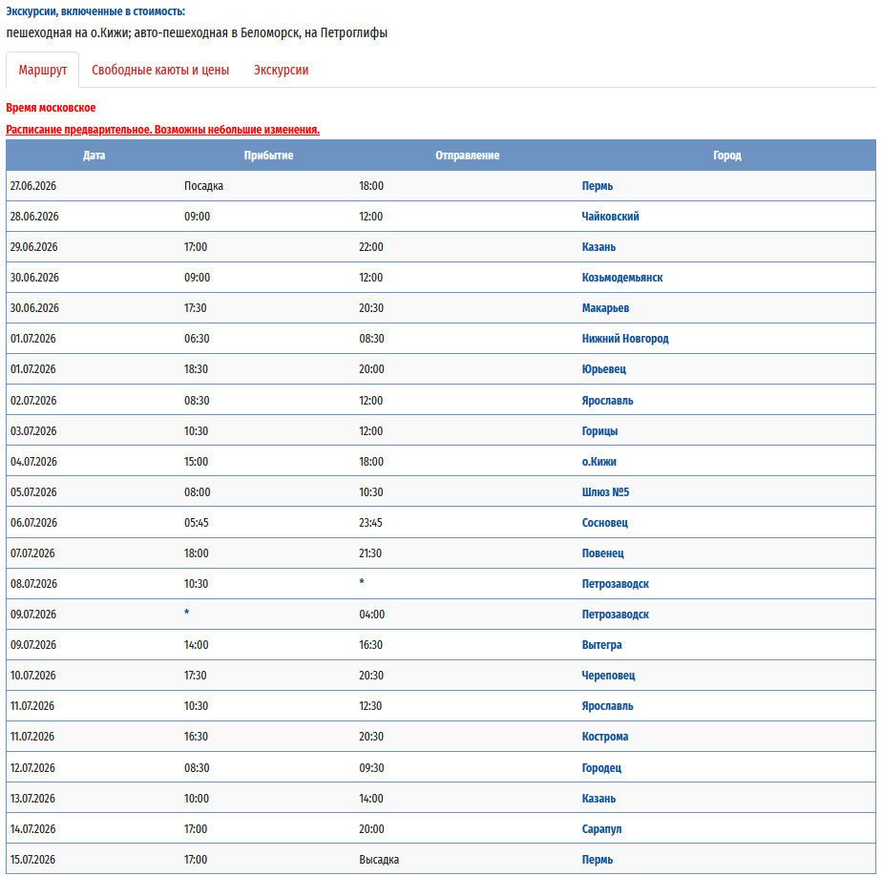The height and width of the screenshot is (876, 882).
Task: Click the Кострома city link
Action: click(604, 737)
